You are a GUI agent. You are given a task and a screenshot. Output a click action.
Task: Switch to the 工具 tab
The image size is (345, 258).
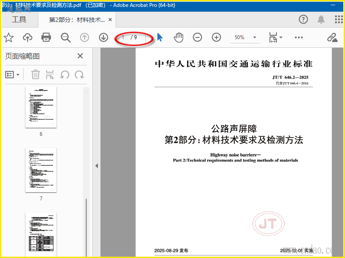[x=19, y=19]
